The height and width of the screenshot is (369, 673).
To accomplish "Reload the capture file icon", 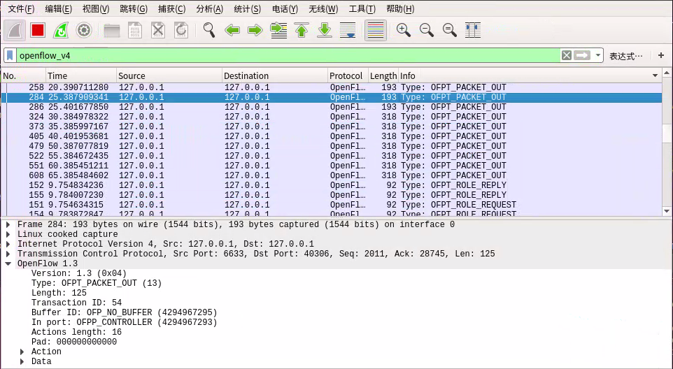I will point(181,30).
